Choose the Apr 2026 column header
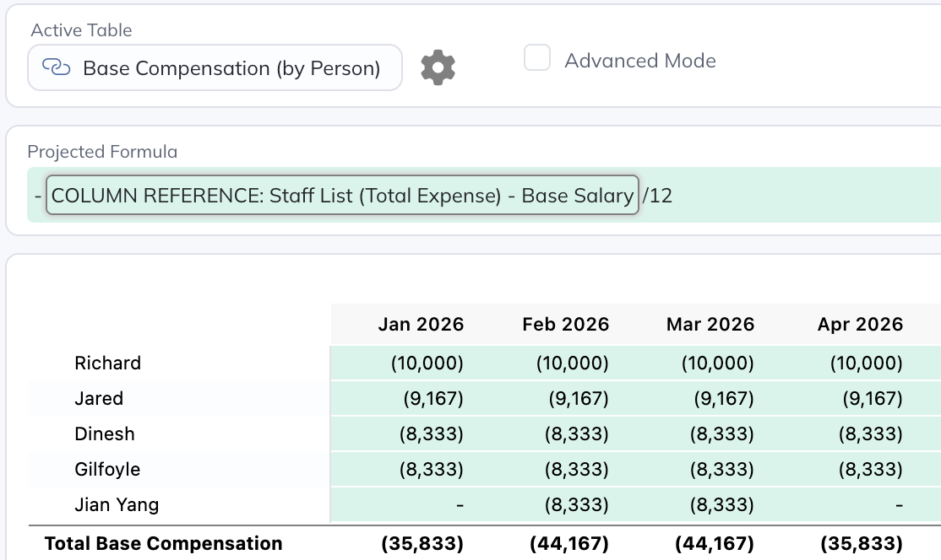The image size is (941, 560). pyautogui.click(x=860, y=325)
